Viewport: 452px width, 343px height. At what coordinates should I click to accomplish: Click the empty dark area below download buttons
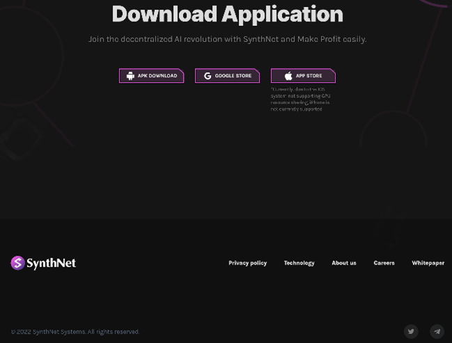point(209,160)
